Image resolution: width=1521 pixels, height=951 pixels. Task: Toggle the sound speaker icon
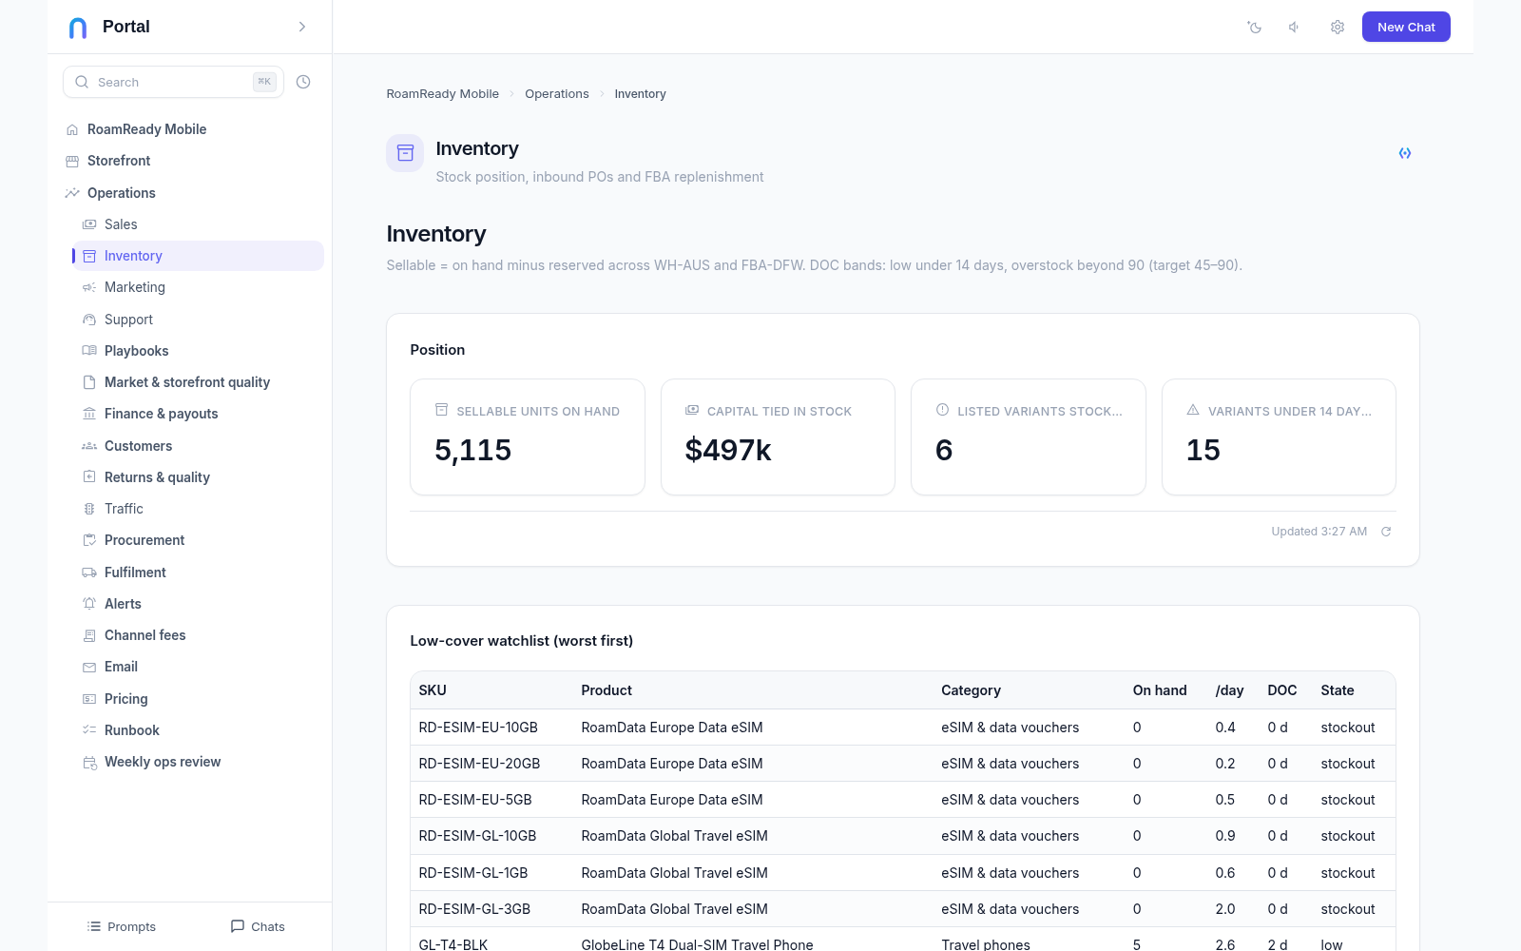(x=1295, y=27)
